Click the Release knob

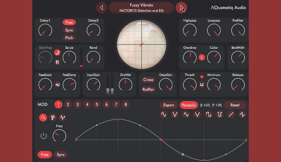pos(238,85)
